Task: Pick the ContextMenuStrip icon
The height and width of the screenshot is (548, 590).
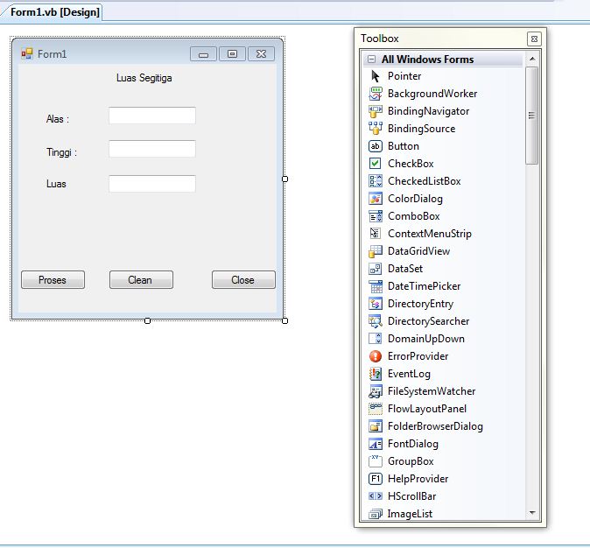Action: point(376,234)
